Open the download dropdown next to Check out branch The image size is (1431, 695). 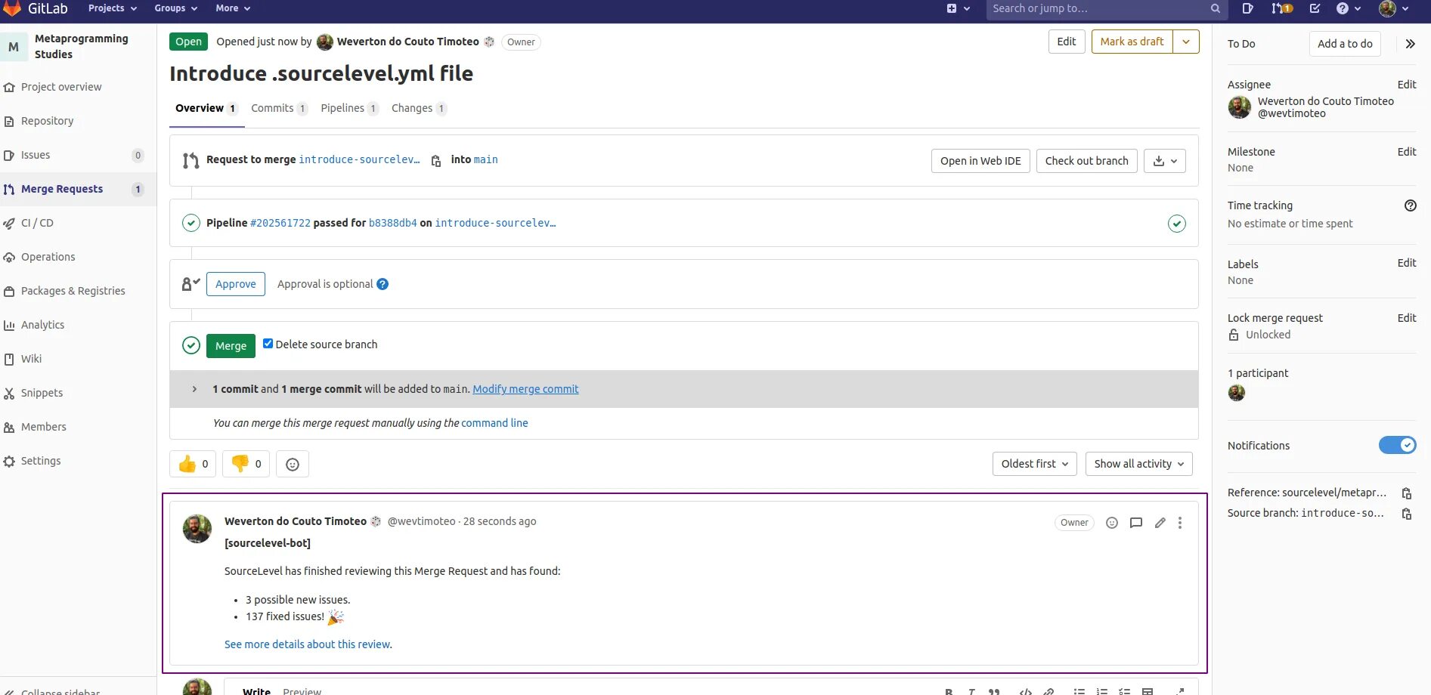(1165, 161)
